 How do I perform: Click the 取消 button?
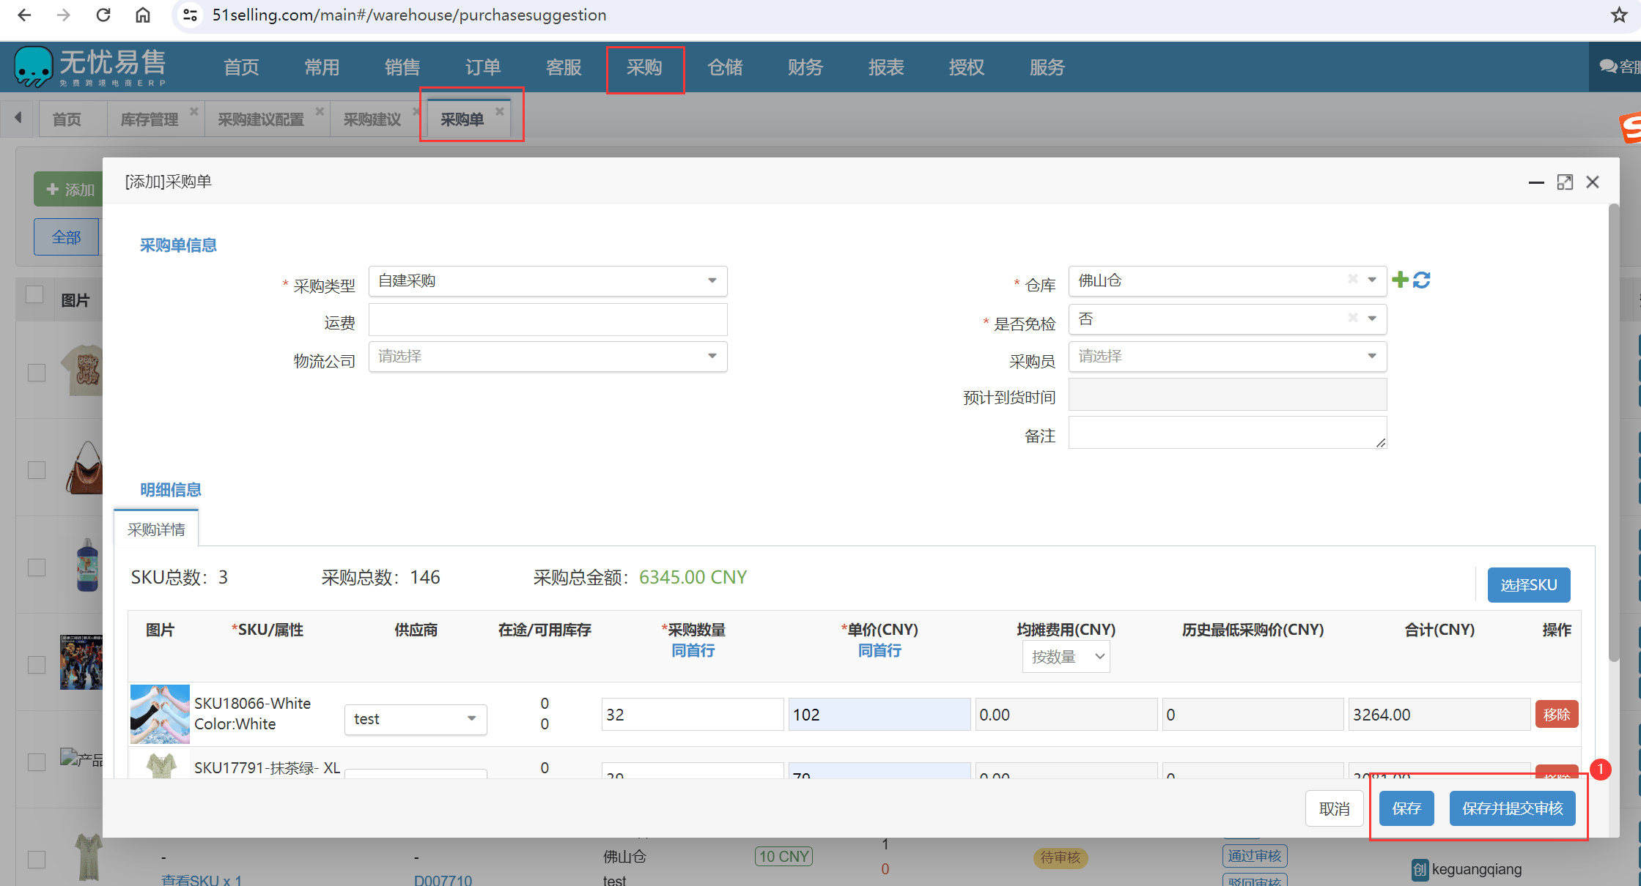(x=1334, y=808)
